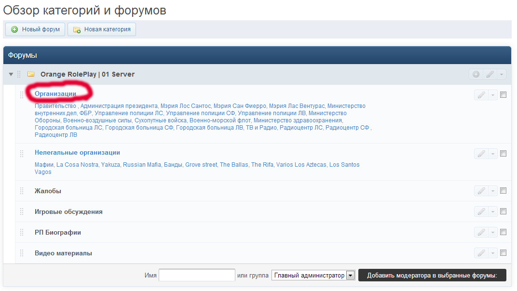Screen dimensions: 517x291
Task: Tick the checkbox for РП Биографии
Action: [503, 232]
